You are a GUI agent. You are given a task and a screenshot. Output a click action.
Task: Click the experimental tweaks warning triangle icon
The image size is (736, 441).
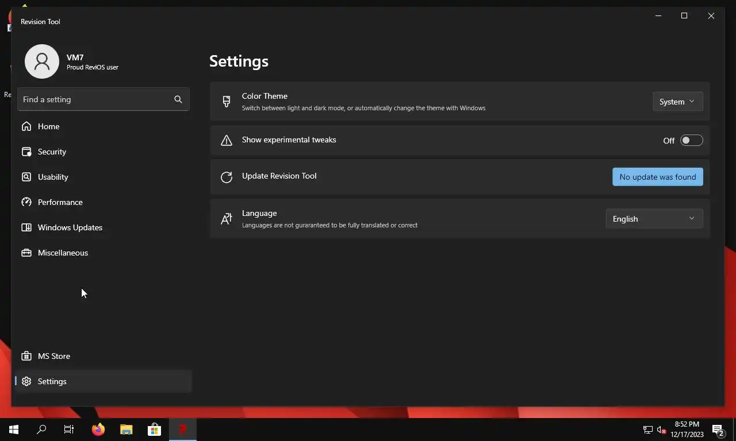227,141
